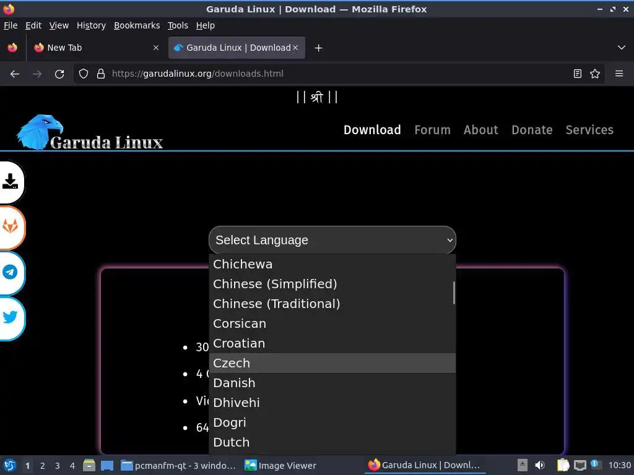
Task: Open tracking protection shield icon
Action: [x=84, y=74]
